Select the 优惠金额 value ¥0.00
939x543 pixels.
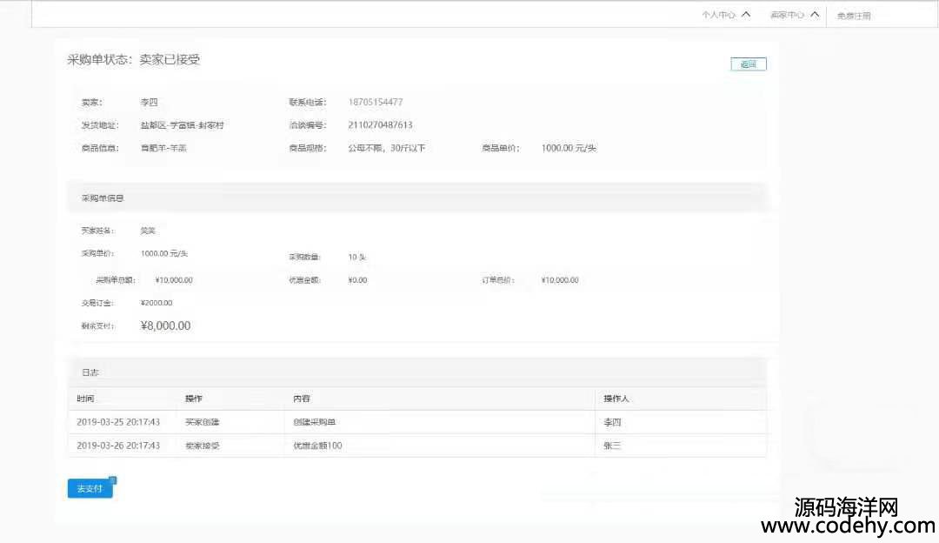357,280
